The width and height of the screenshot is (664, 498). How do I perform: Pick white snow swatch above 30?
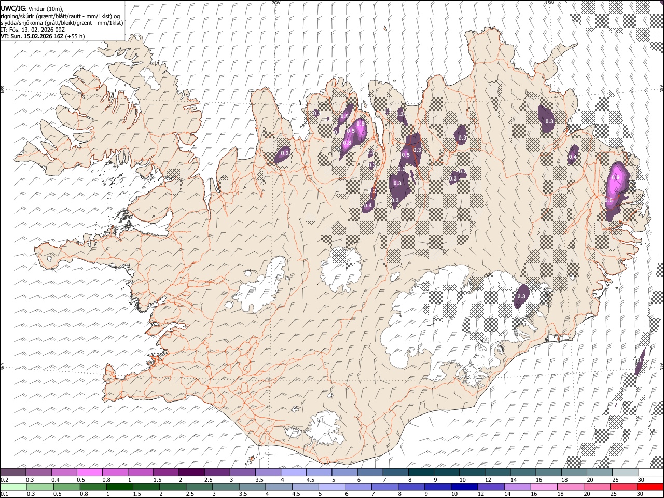click(x=650, y=473)
